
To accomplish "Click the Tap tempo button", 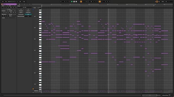I will [x=6, y=2].
